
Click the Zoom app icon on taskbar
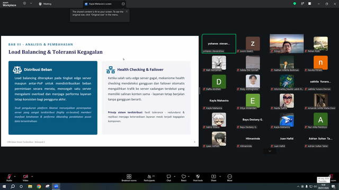tap(56, 186)
